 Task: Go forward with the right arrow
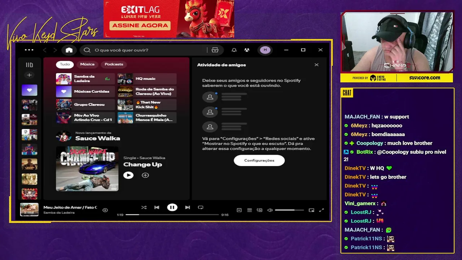55,50
